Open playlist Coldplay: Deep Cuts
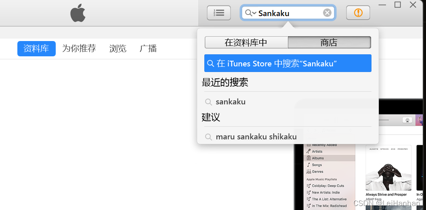Screen dimensions: 426x210 pyautogui.click(x=325, y=186)
